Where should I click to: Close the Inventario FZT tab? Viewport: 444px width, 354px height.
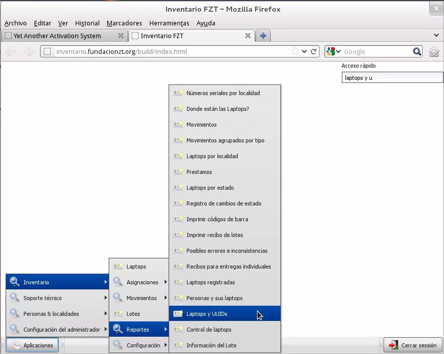pos(248,36)
